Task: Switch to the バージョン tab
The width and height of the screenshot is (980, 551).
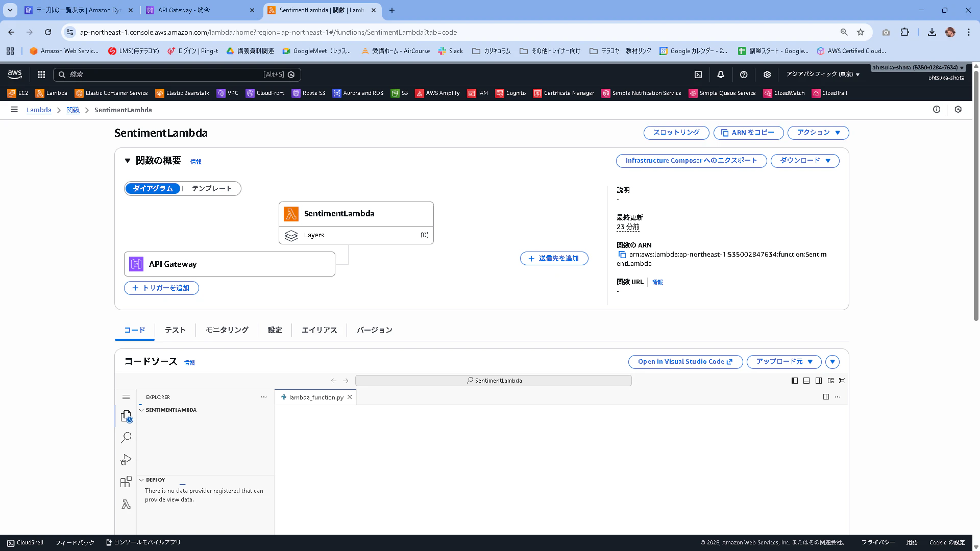Action: (x=375, y=331)
